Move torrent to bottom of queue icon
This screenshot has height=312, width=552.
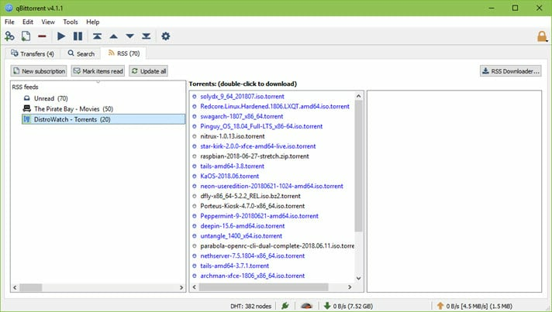pos(146,36)
